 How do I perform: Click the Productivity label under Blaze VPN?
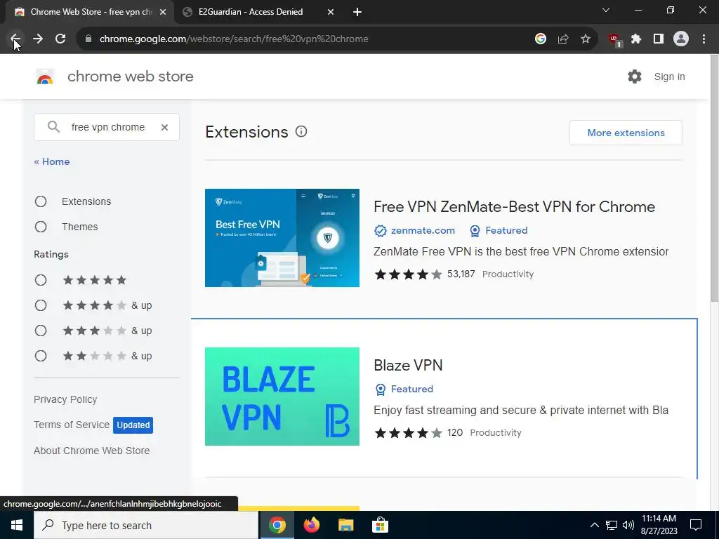(x=496, y=432)
